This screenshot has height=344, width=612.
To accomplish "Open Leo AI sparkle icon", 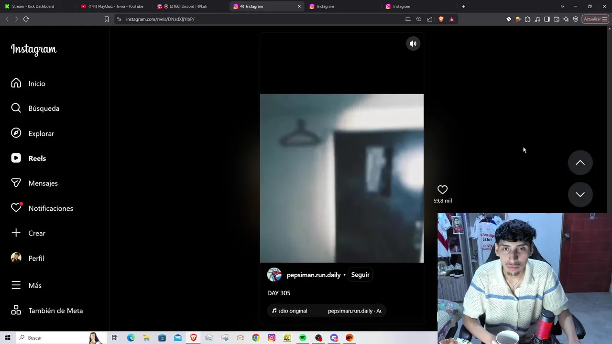I will pyautogui.click(x=566, y=19).
